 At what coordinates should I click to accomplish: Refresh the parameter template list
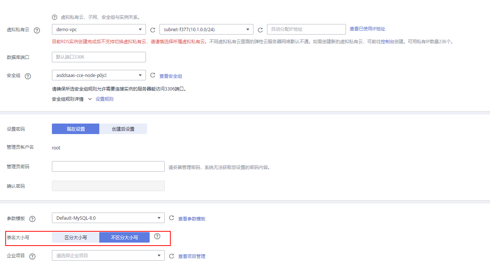point(171,218)
